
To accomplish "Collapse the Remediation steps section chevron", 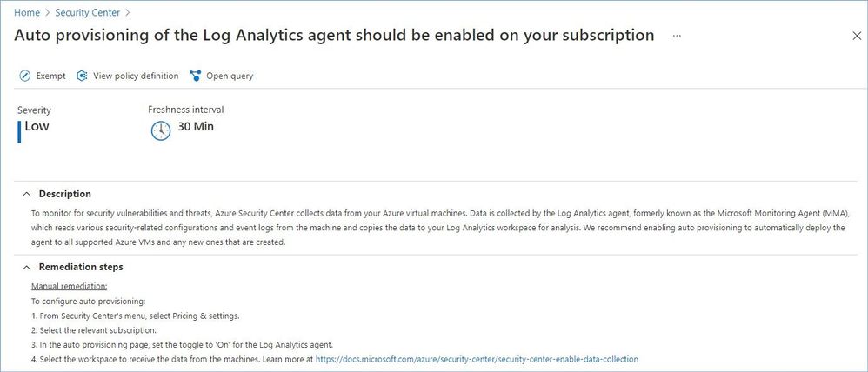I will [25, 267].
